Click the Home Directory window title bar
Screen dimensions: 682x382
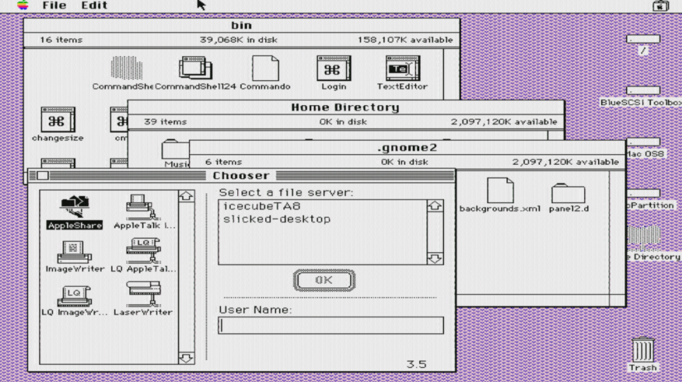[345, 107]
